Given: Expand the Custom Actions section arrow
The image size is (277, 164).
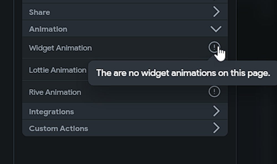Looking at the screenshot, I should [x=216, y=128].
